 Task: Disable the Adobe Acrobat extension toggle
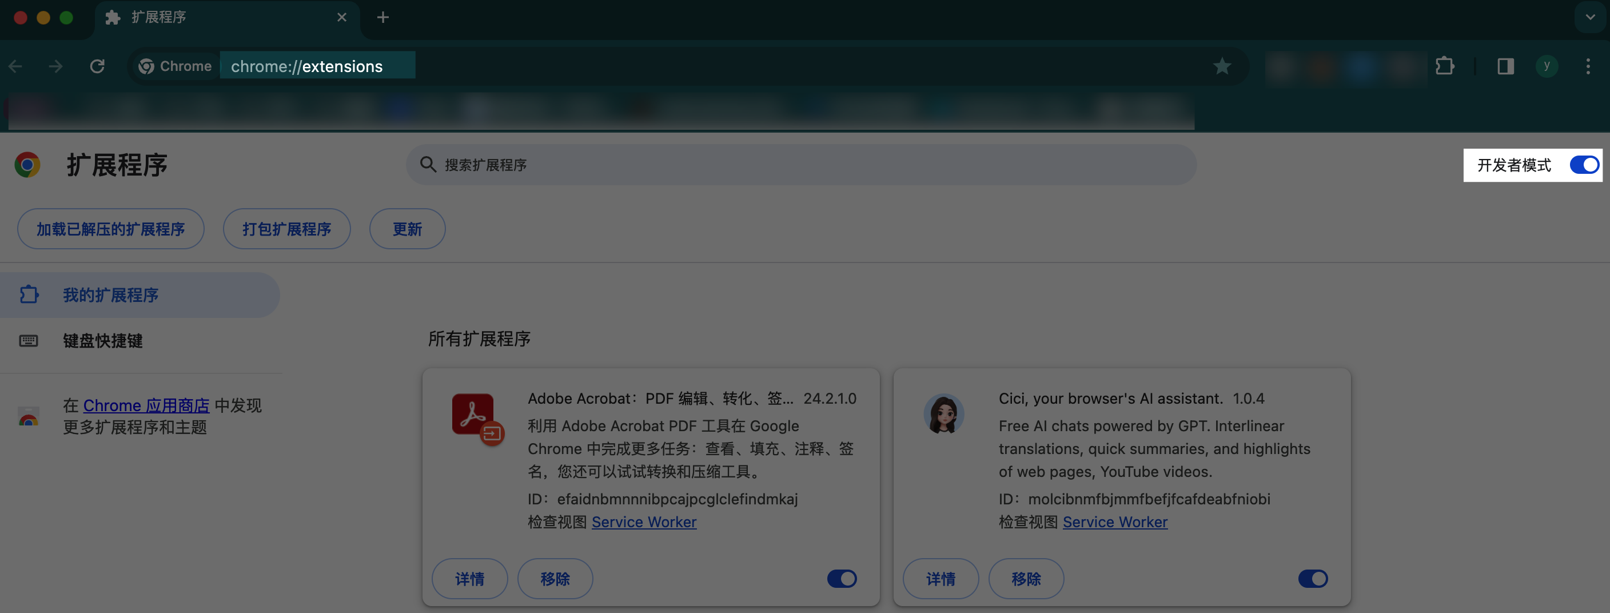pos(842,579)
